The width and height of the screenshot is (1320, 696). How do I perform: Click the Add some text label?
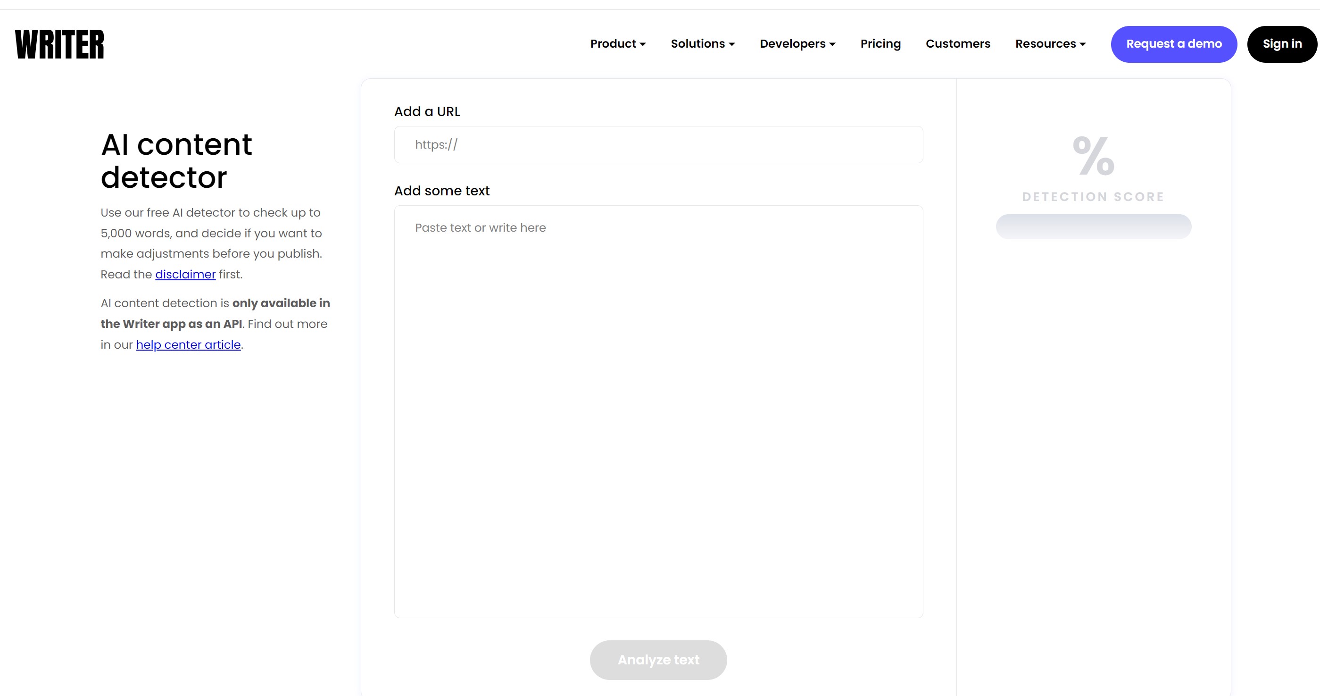pos(441,190)
